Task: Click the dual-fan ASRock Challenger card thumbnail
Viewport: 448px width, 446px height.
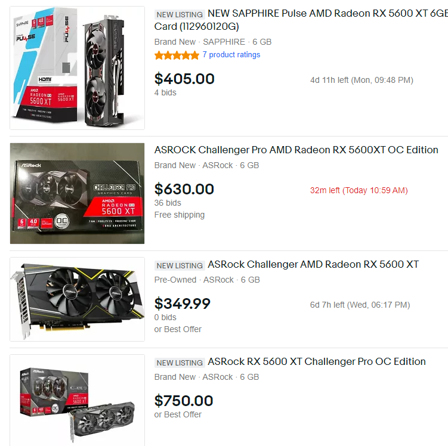Action: click(77, 299)
